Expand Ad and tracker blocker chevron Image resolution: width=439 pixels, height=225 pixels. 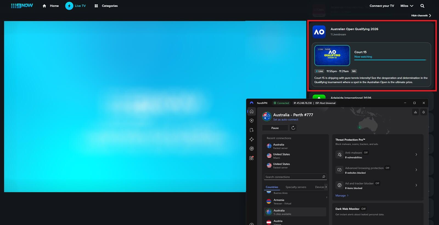point(416,185)
